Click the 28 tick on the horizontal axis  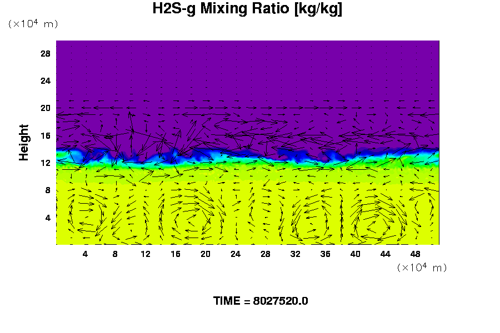266,254
